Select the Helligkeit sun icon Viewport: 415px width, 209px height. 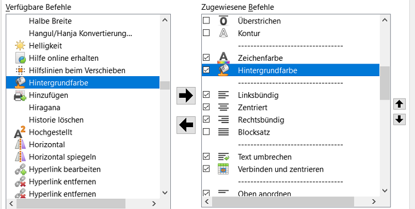tap(20, 45)
